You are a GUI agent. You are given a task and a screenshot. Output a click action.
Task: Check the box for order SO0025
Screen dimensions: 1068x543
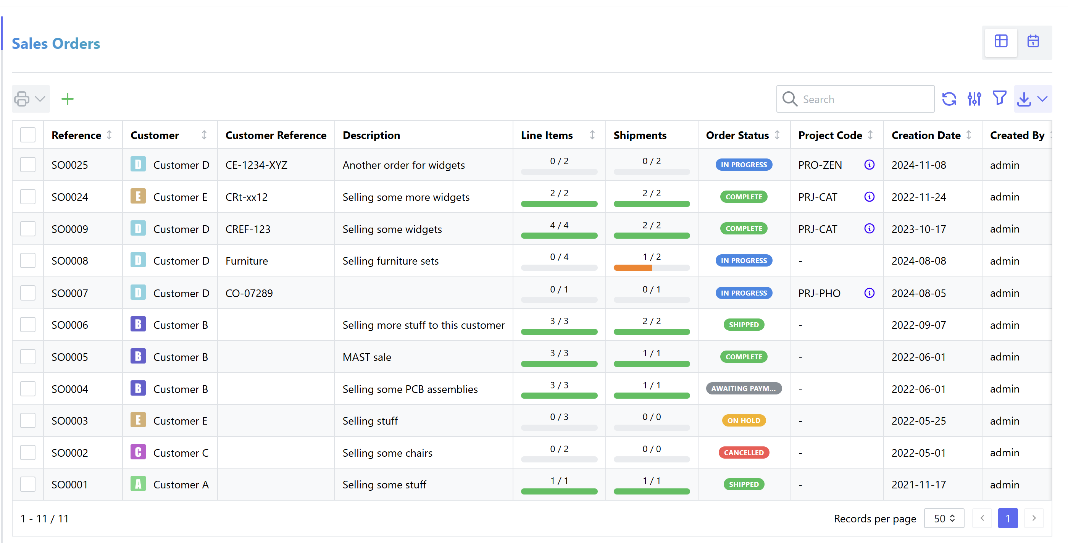28,165
